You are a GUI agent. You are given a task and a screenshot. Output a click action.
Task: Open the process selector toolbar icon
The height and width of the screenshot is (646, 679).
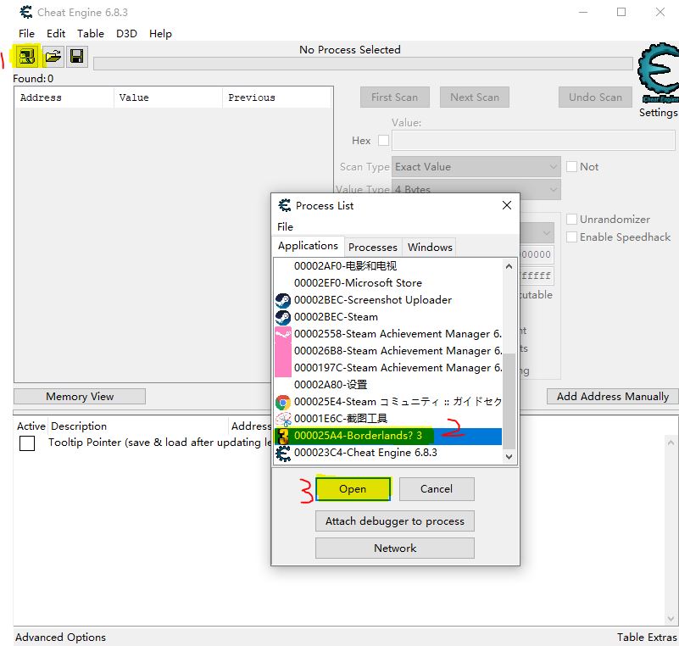[x=27, y=56]
